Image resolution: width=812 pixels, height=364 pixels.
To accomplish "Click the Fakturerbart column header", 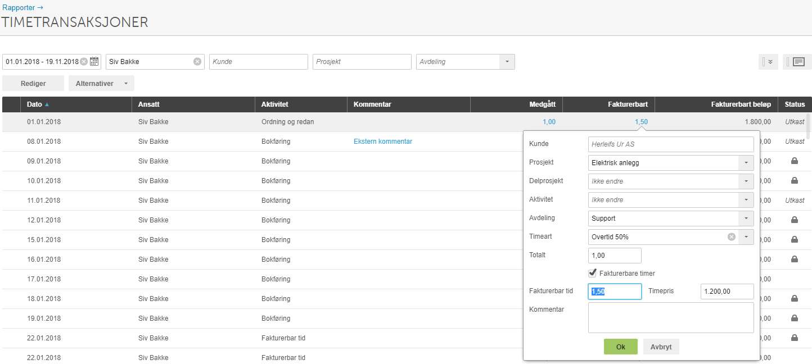I will tap(608, 104).
